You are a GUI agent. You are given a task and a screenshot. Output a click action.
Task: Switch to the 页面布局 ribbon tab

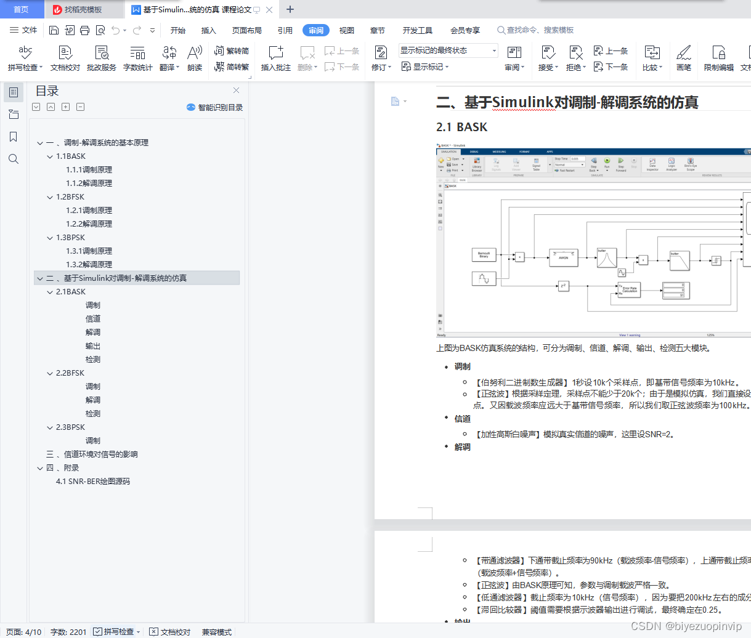(x=247, y=30)
